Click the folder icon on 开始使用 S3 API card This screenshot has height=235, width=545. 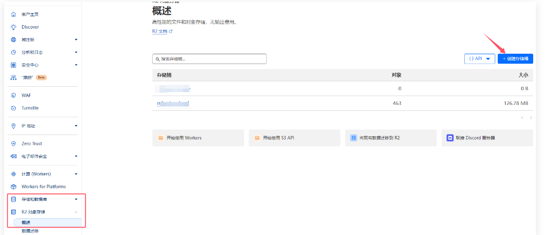pyautogui.click(x=257, y=137)
